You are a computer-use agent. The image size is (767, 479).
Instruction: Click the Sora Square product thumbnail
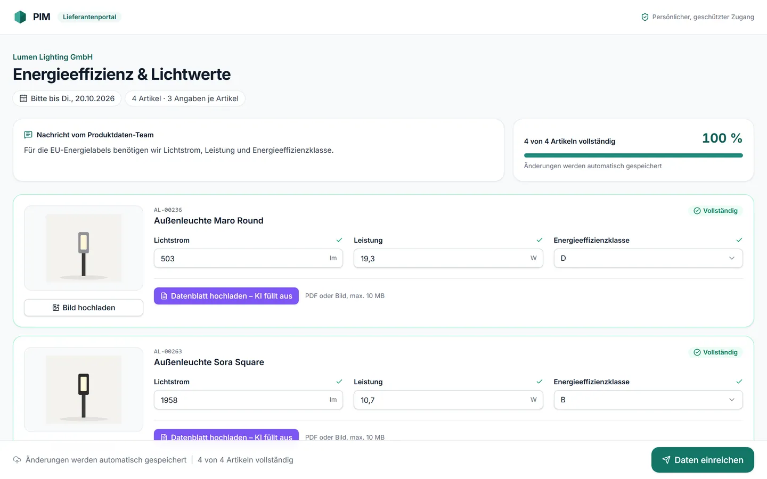pyautogui.click(x=84, y=390)
